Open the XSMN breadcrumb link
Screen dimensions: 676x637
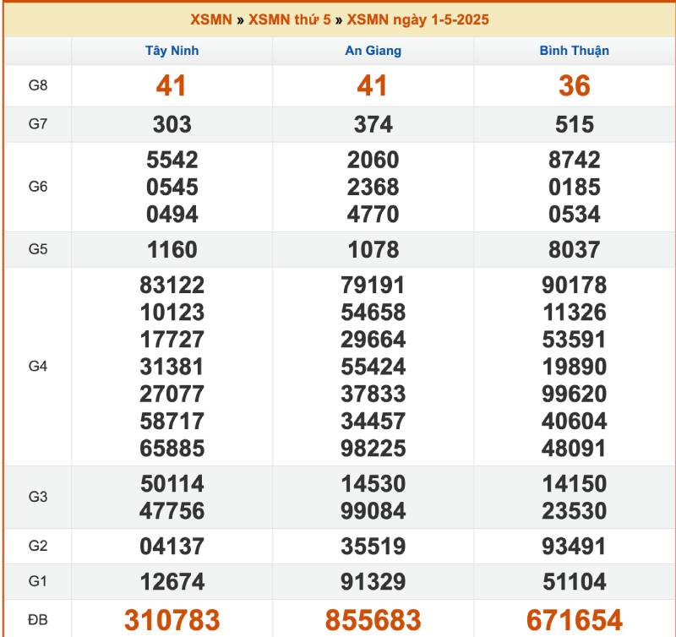tap(211, 19)
